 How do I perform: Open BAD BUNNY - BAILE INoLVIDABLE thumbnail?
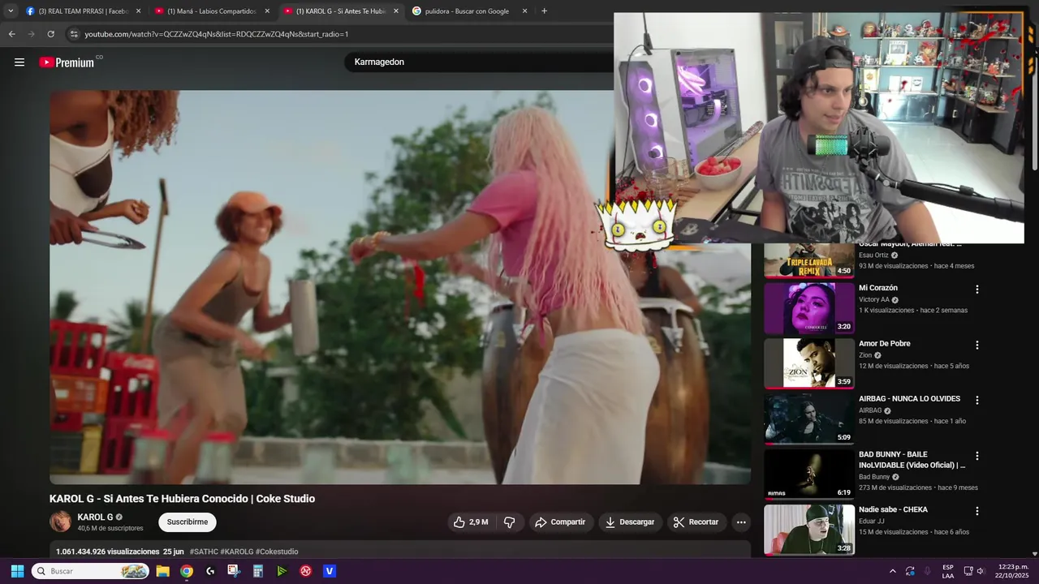809,474
